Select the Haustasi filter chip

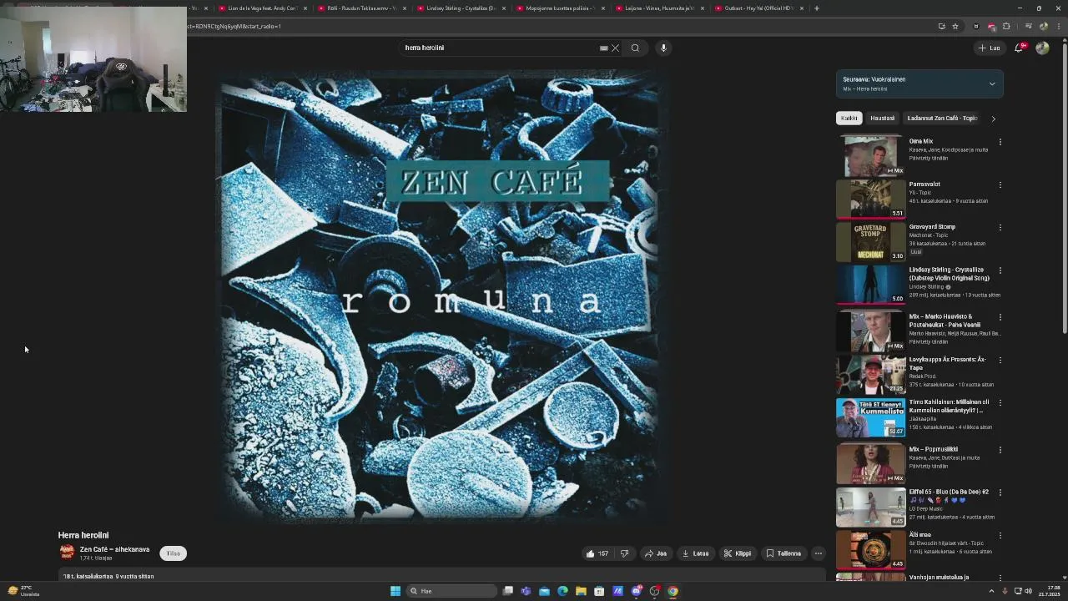pos(882,119)
